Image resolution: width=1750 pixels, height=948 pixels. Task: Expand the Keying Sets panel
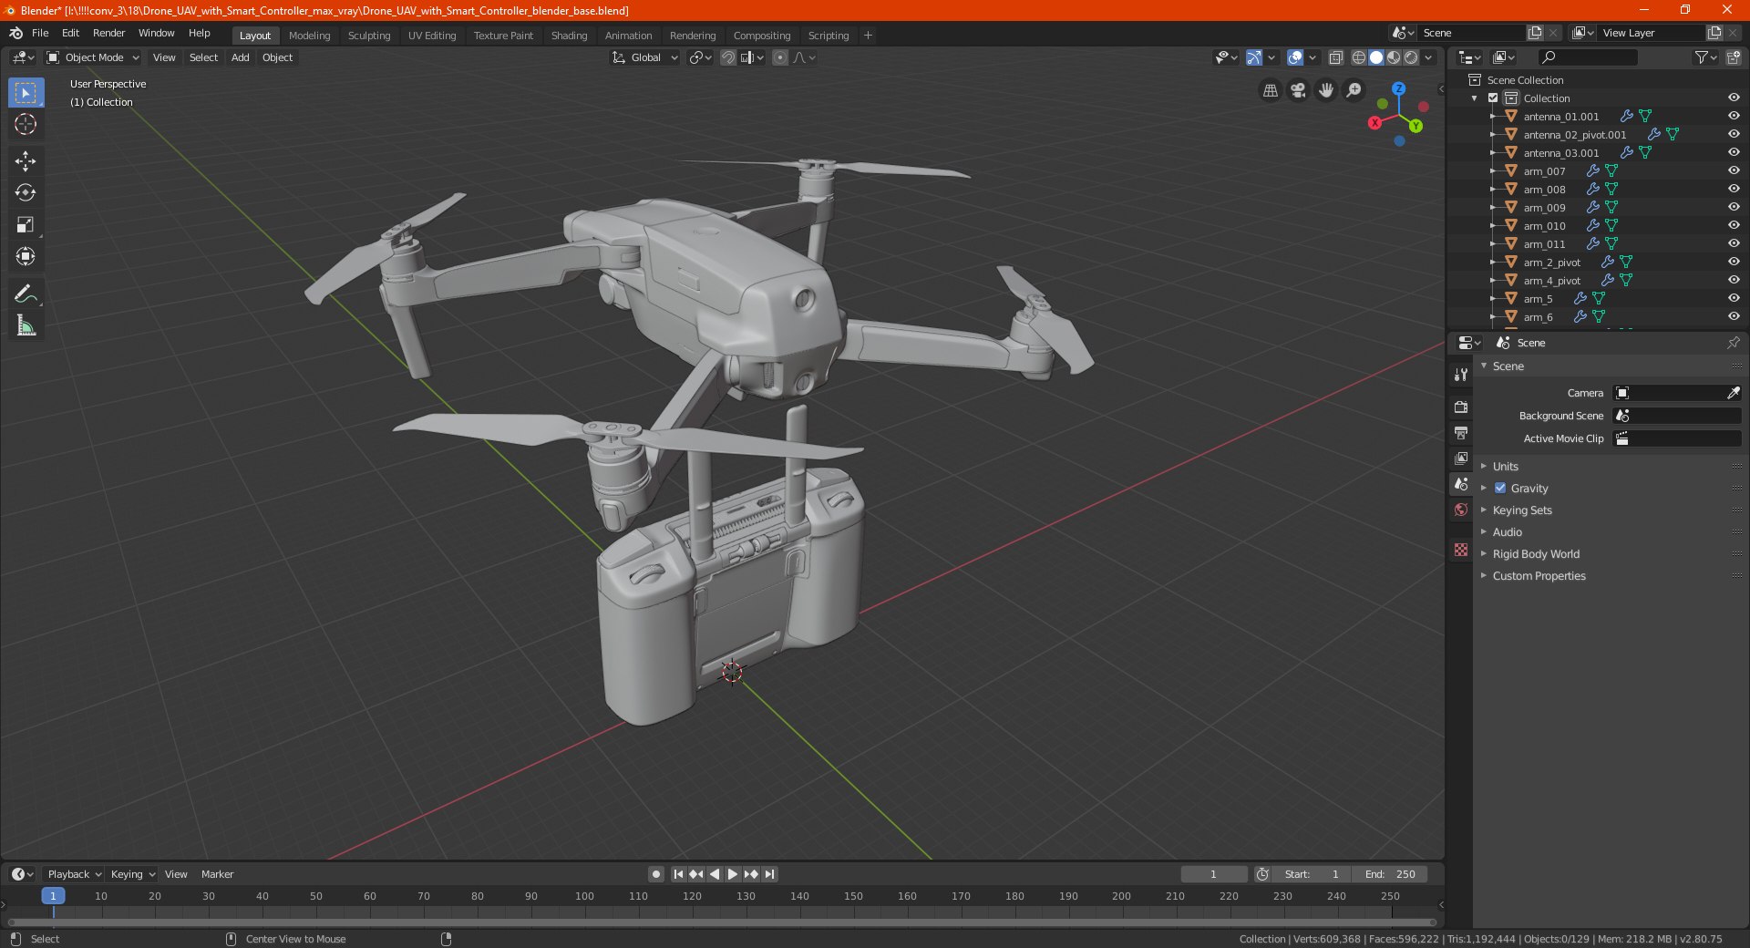(1521, 510)
